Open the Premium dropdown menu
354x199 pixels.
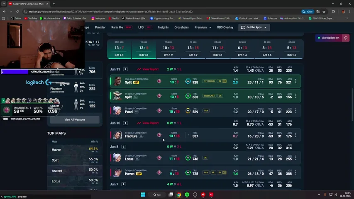click(203, 27)
